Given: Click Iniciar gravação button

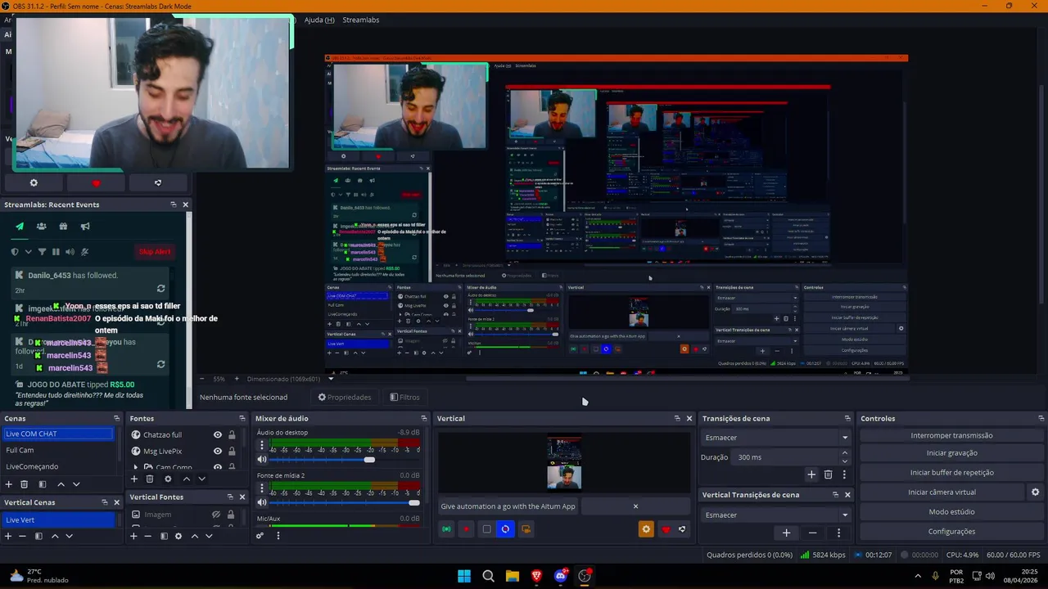Looking at the screenshot, I should [x=951, y=453].
